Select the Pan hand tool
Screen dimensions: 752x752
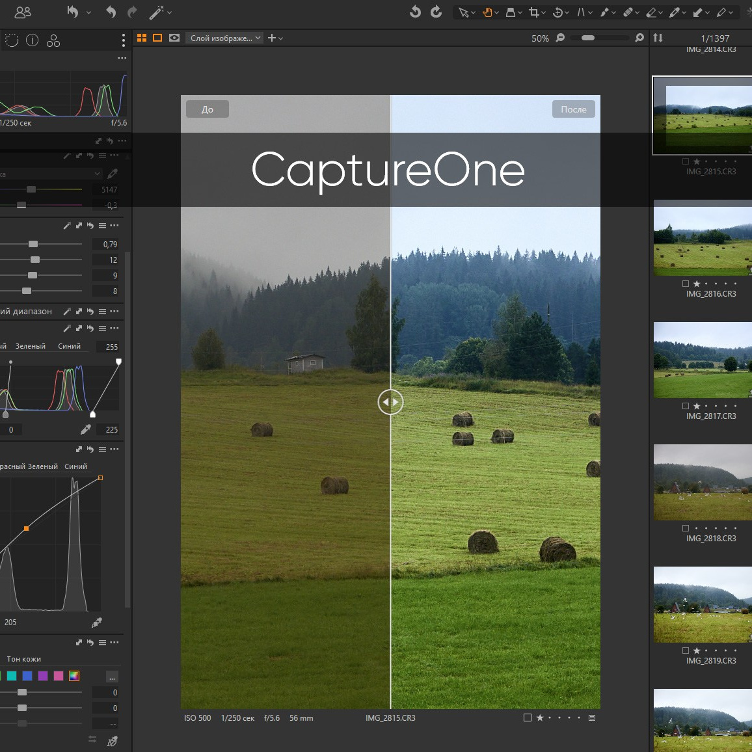487,12
